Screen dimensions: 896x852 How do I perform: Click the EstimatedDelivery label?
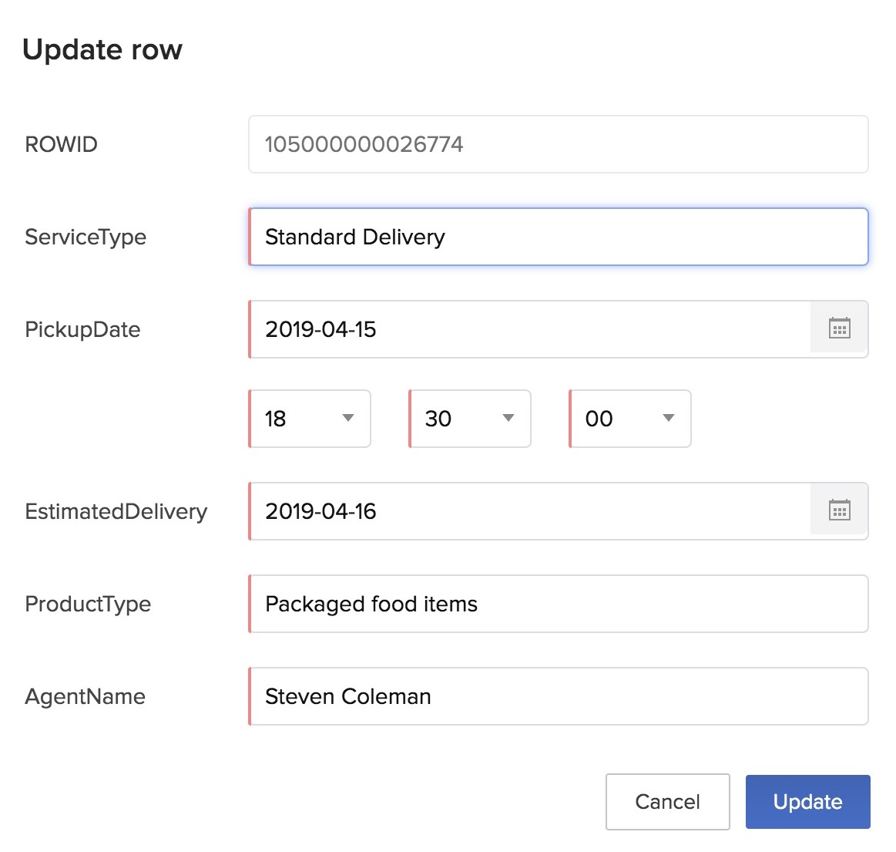116,511
